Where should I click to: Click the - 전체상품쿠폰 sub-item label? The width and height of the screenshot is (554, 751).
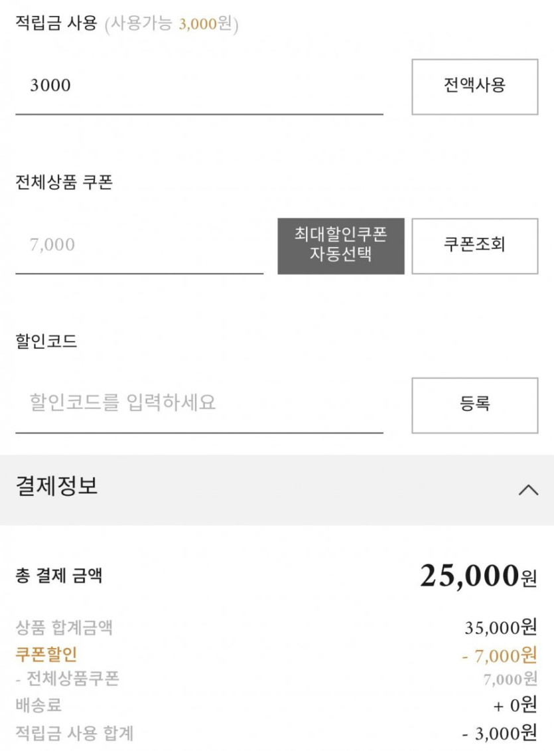click(67, 679)
